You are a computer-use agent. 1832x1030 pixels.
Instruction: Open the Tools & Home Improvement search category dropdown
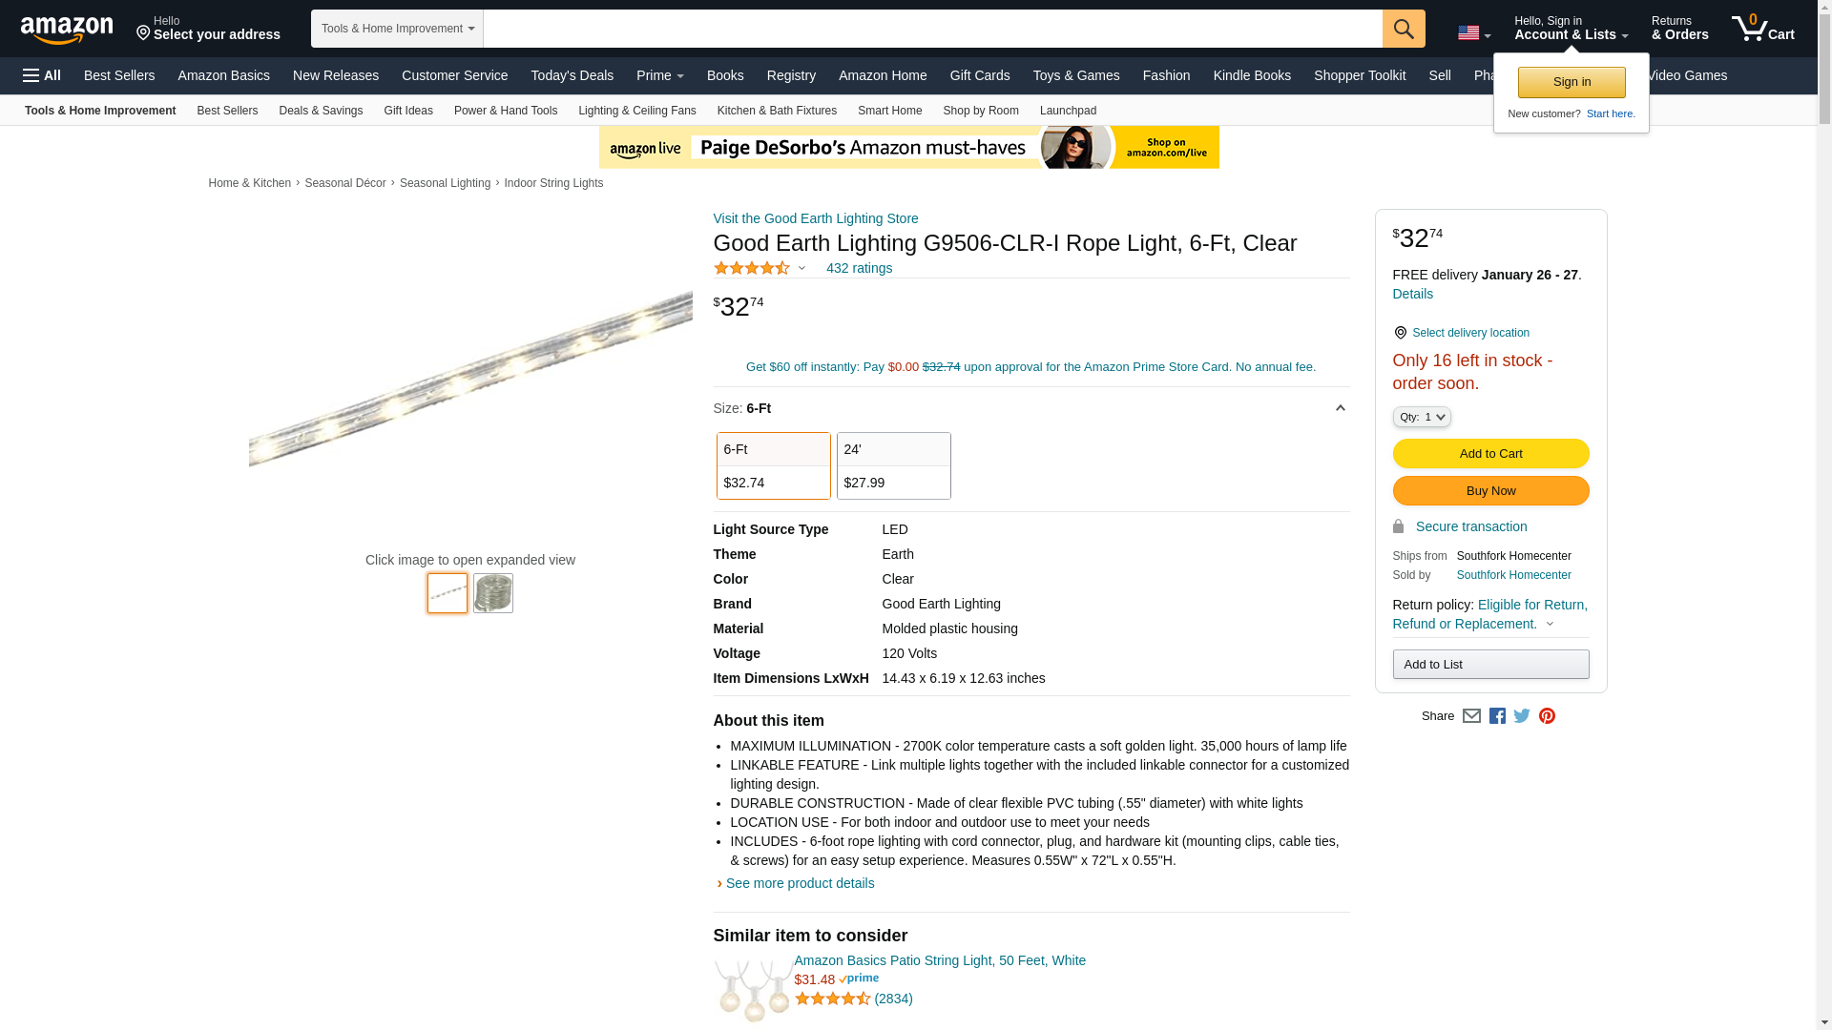397,29
